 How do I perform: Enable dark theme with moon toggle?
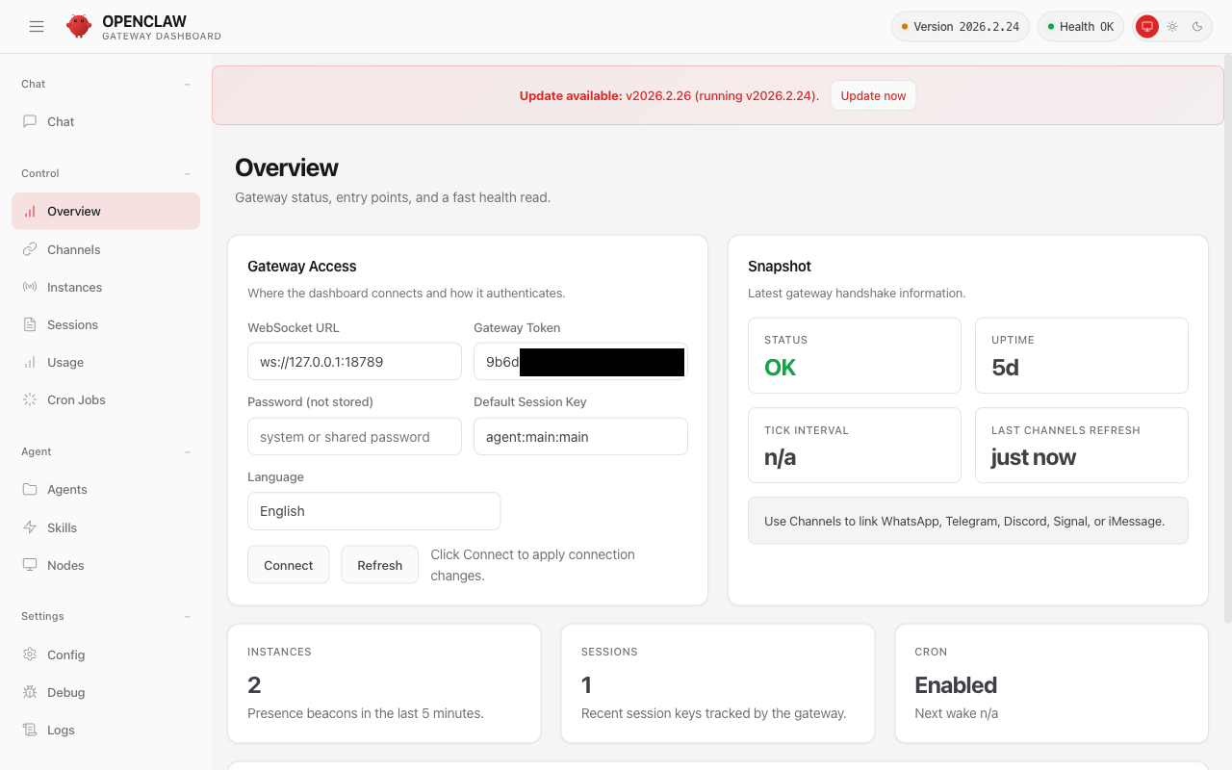point(1197,27)
